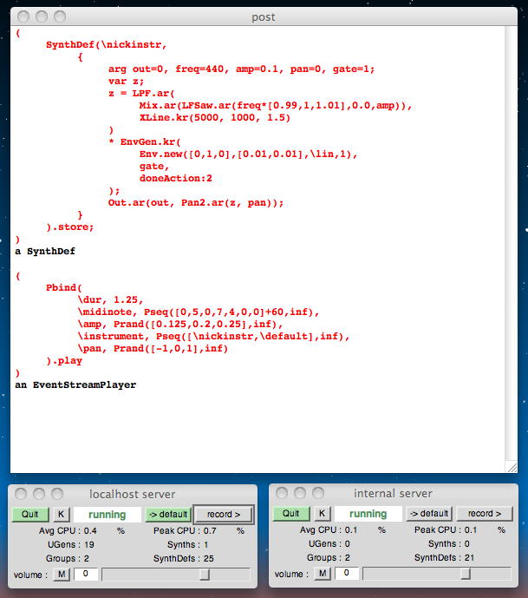Click localhost server volume number field
The width and height of the screenshot is (528, 598).
(x=86, y=574)
